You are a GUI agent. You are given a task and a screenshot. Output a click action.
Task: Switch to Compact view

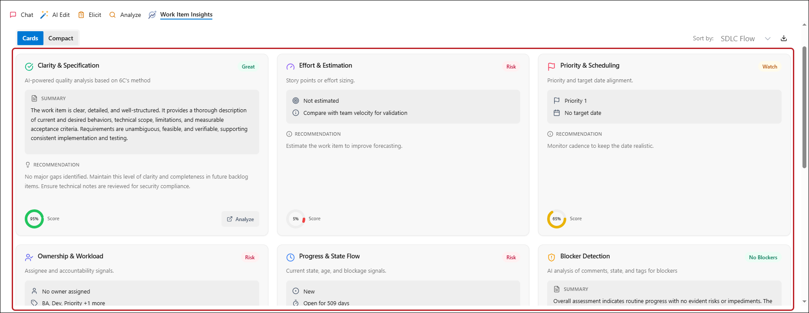[61, 38]
